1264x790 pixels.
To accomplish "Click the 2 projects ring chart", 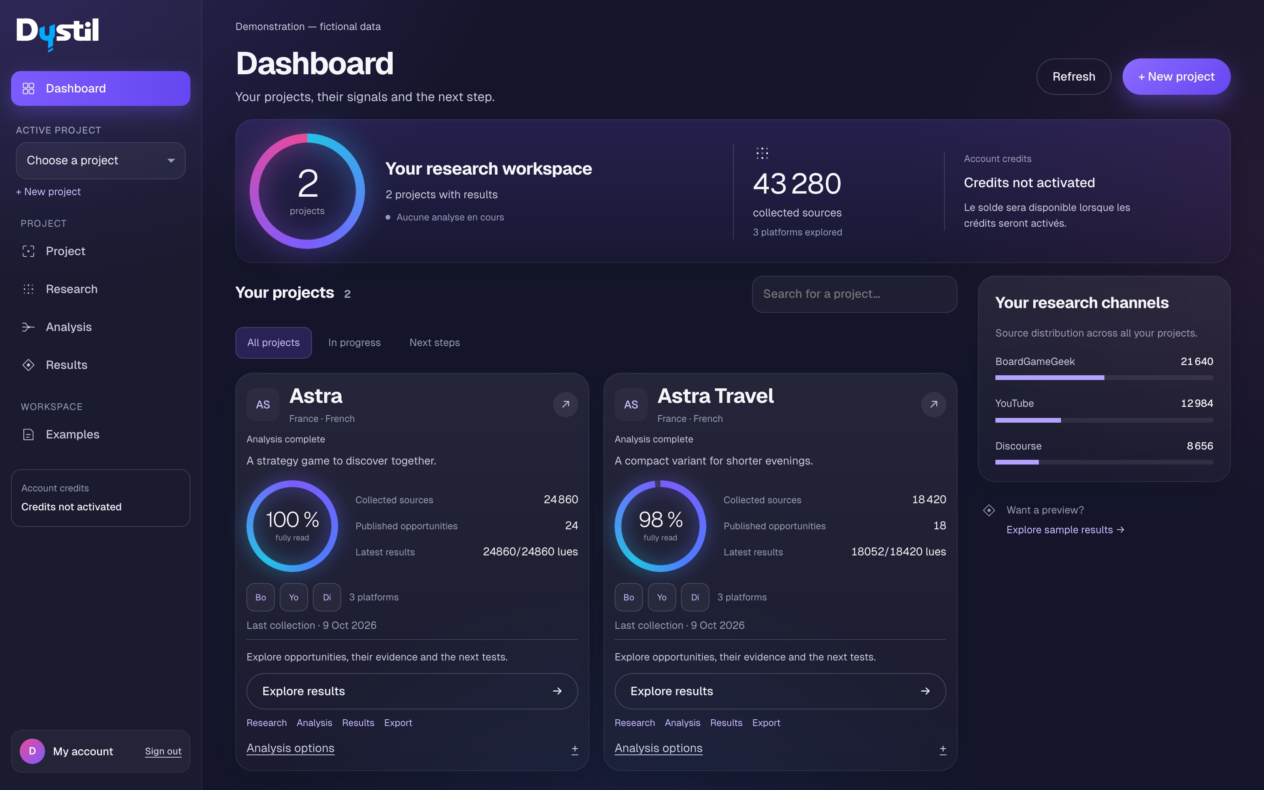I will pyautogui.click(x=307, y=191).
